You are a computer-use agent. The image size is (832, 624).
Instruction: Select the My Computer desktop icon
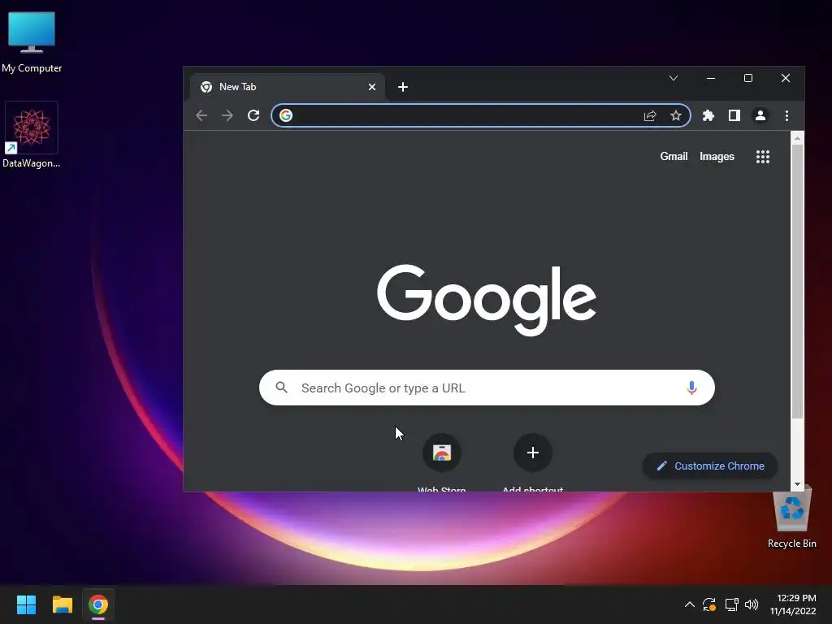[x=32, y=42]
